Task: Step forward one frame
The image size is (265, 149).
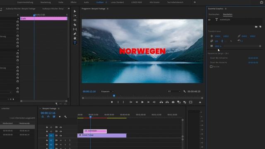Action: (x=148, y=102)
